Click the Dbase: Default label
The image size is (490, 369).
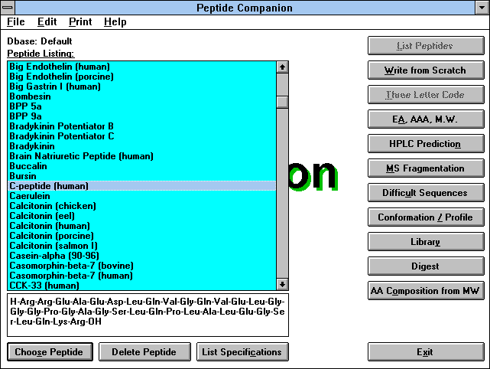pos(40,41)
